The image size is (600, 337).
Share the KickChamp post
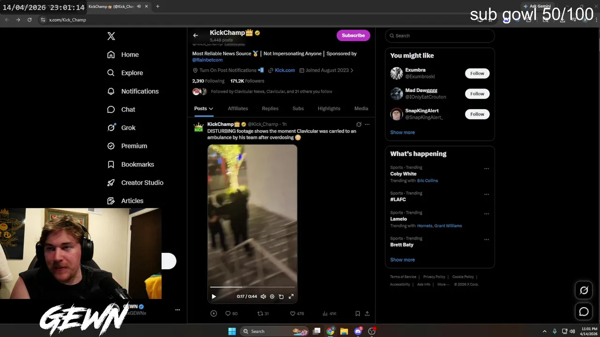click(367, 314)
